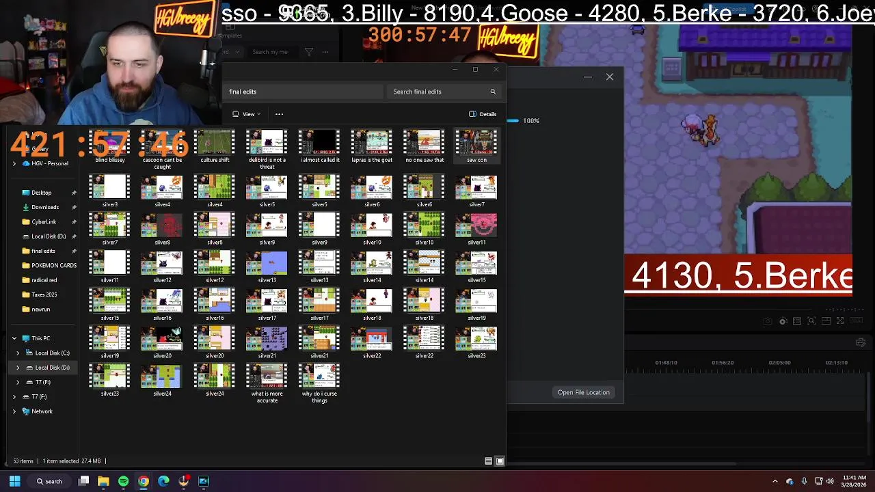Click the 02:05:00 timeline ruler mark
875x492 pixels.
coord(779,363)
